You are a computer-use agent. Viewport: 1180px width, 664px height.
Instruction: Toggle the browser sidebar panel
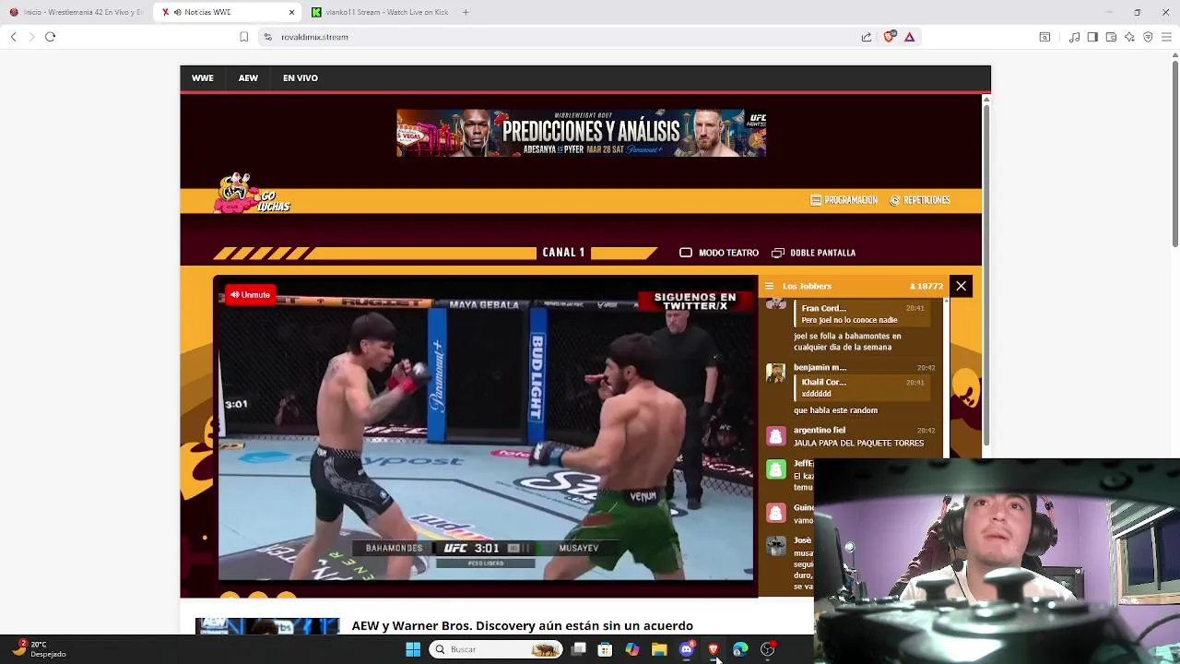1092,37
